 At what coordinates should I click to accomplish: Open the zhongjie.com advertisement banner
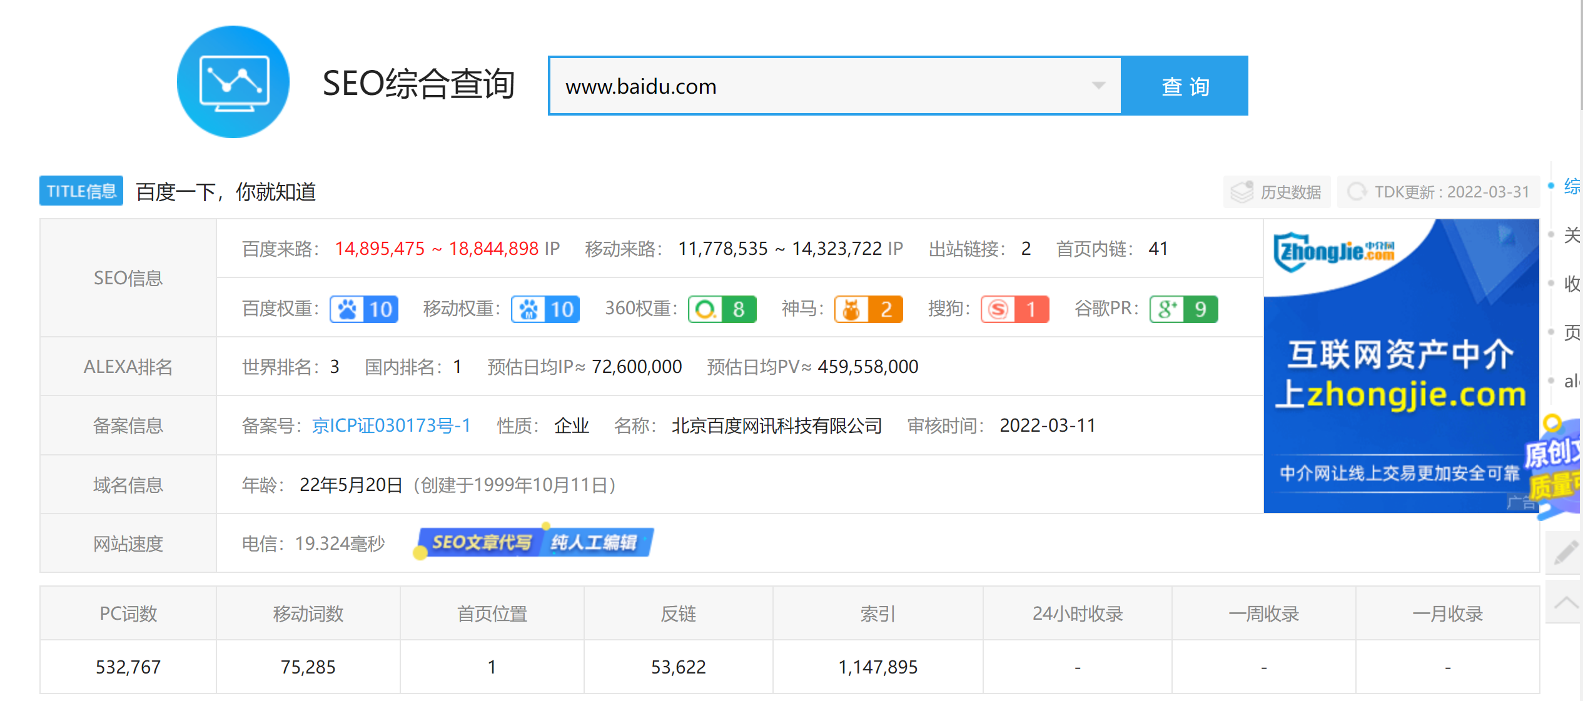(x=1401, y=366)
